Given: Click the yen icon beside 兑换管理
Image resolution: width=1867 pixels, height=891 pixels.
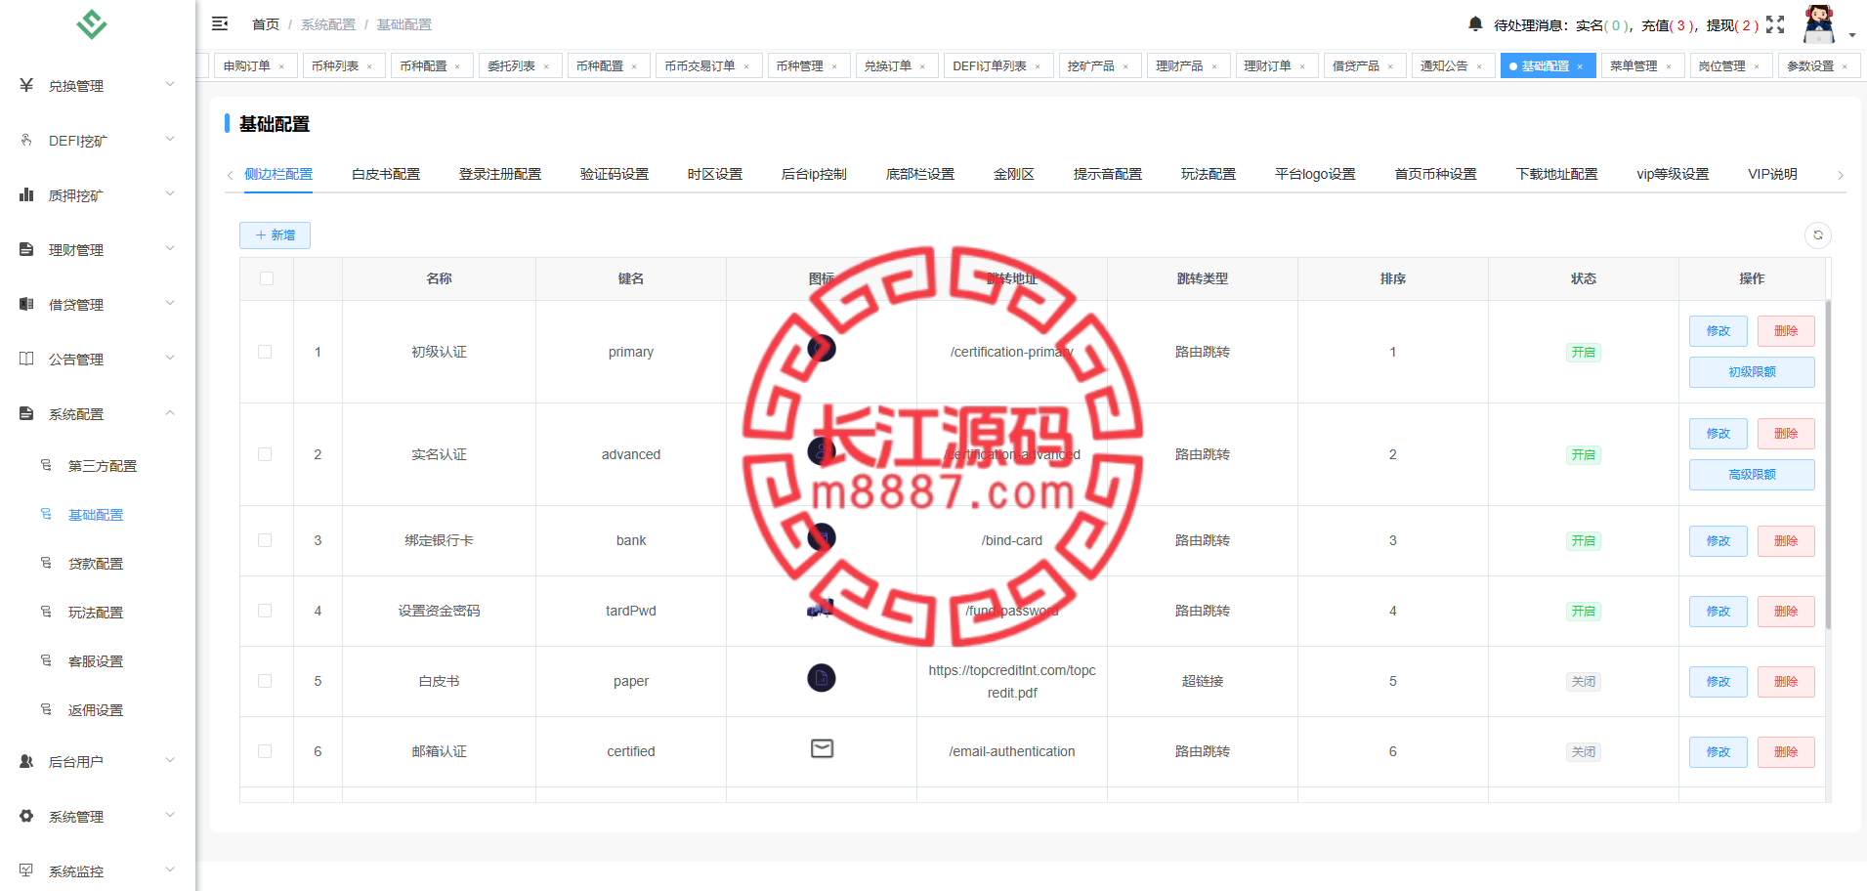Looking at the screenshot, I should click(x=26, y=85).
